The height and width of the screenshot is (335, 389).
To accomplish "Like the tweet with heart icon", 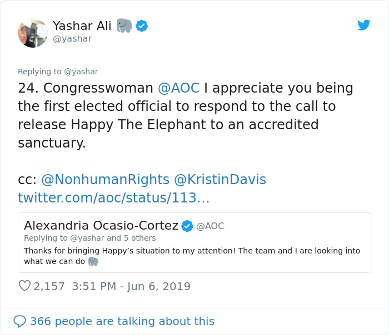I will pyautogui.click(x=24, y=286).
